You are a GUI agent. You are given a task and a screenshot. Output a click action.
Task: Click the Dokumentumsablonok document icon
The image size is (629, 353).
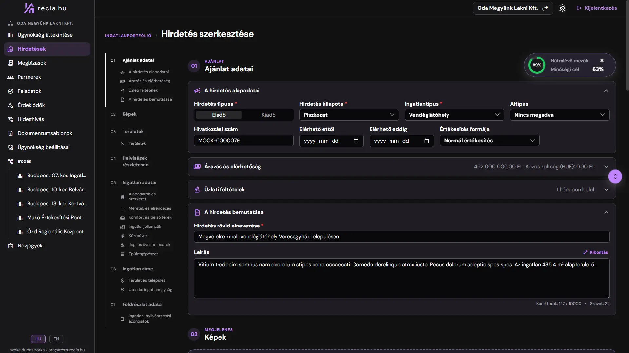[x=10, y=133]
